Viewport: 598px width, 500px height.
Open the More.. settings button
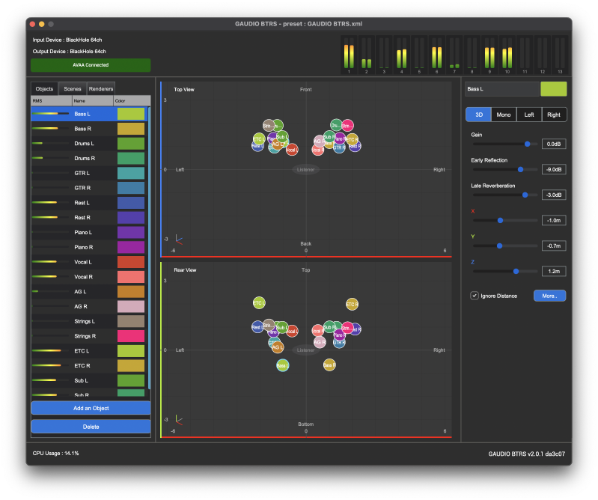pyautogui.click(x=549, y=296)
